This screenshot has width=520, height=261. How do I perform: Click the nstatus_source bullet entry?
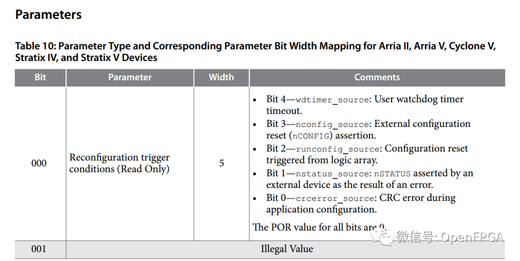point(369,179)
